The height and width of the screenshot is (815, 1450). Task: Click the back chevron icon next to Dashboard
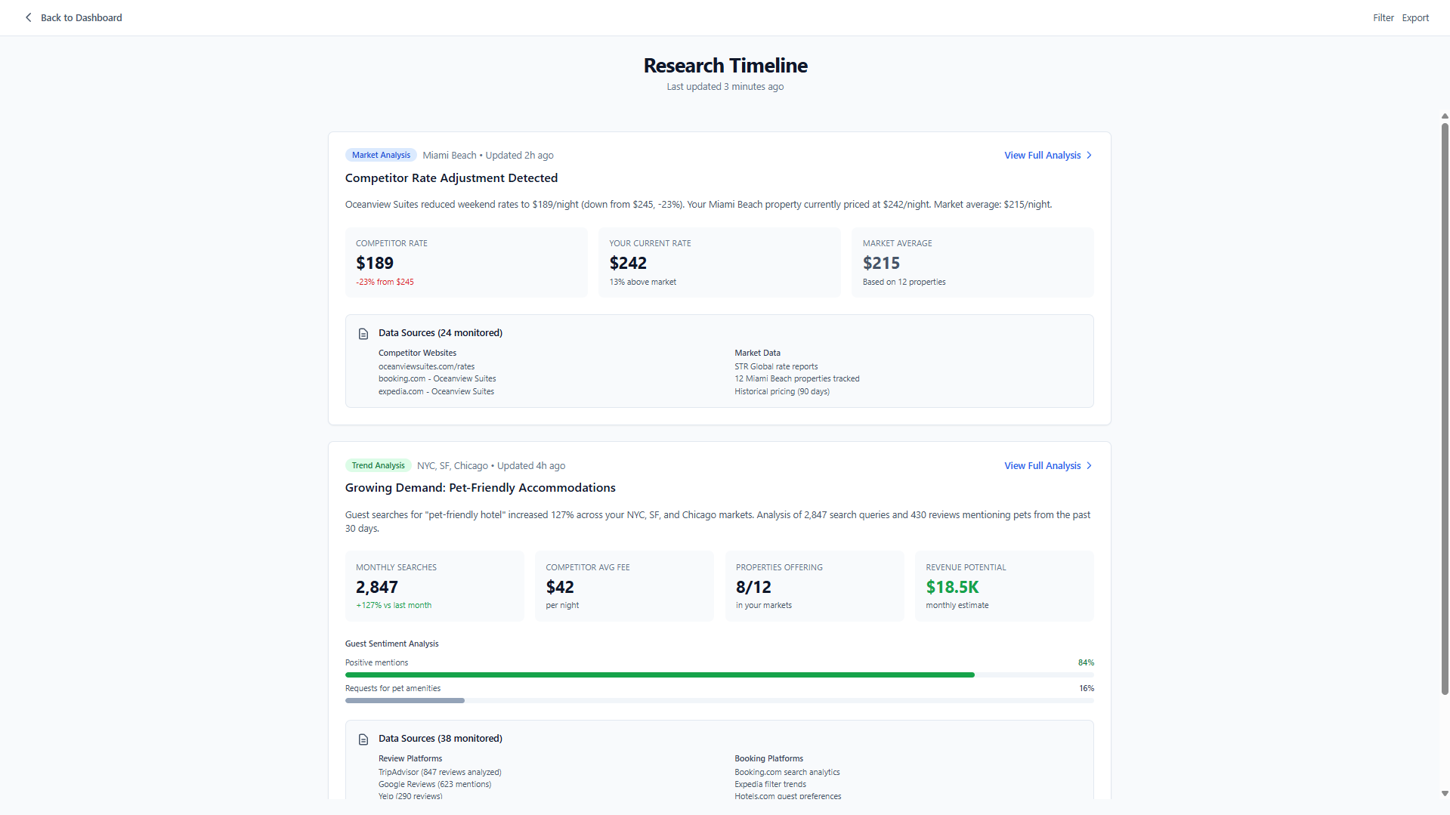pyautogui.click(x=28, y=17)
